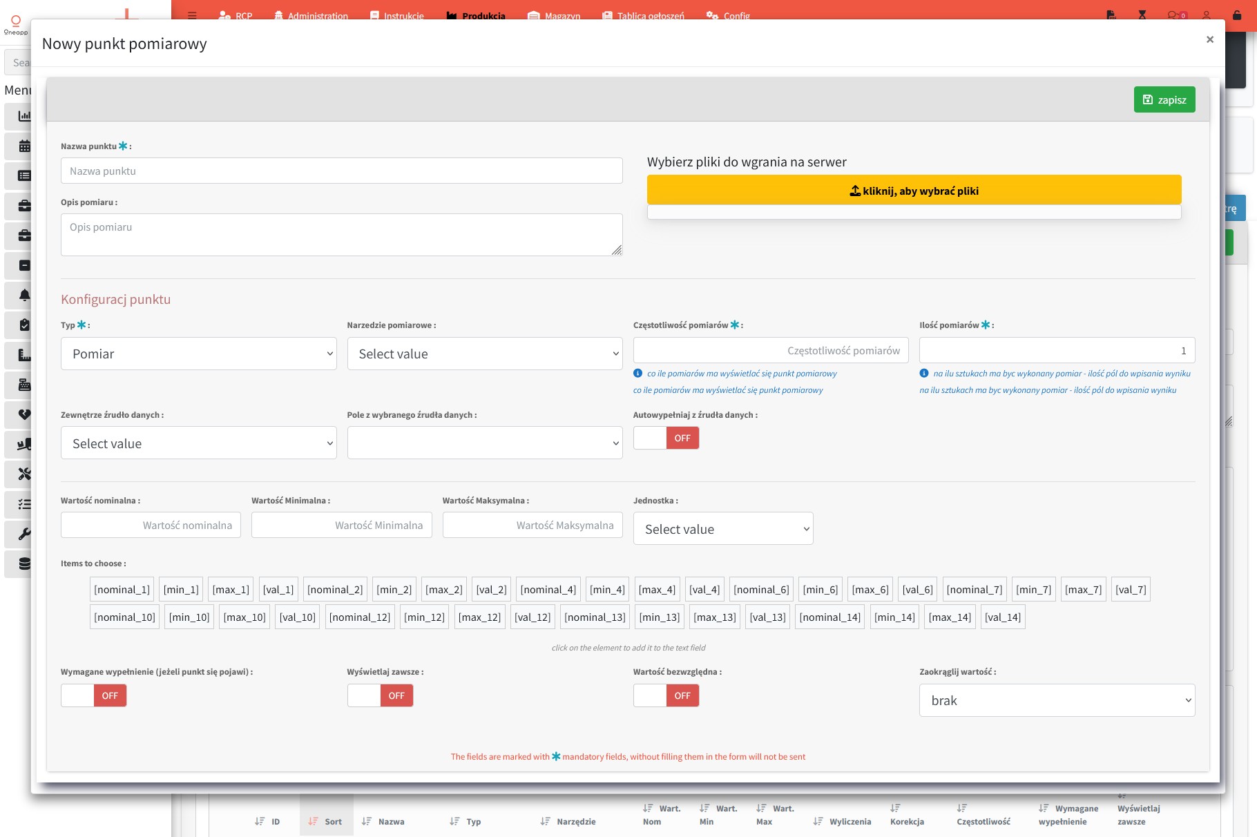Open Zaokrąglij wartość dropdown showing brak
The width and height of the screenshot is (1257, 837).
(x=1057, y=700)
